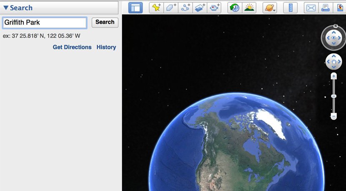Toggle the sidebar panel button
Image resolution: width=346 pixels, height=191 pixels.
click(135, 8)
